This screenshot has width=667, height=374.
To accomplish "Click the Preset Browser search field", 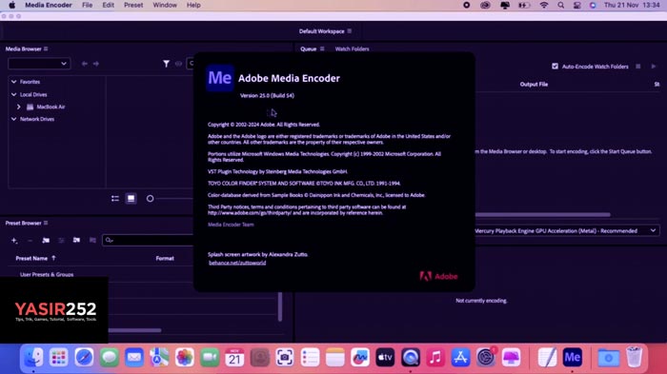I will pyautogui.click(x=148, y=240).
